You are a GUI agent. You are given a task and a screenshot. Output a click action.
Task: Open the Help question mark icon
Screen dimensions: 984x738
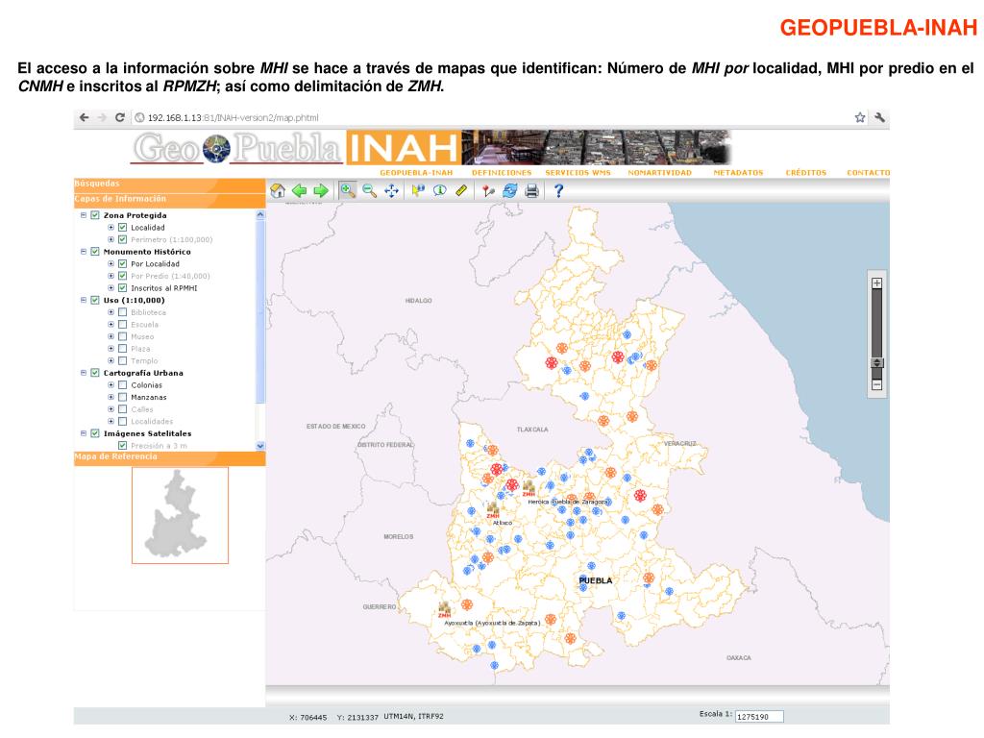tap(558, 191)
